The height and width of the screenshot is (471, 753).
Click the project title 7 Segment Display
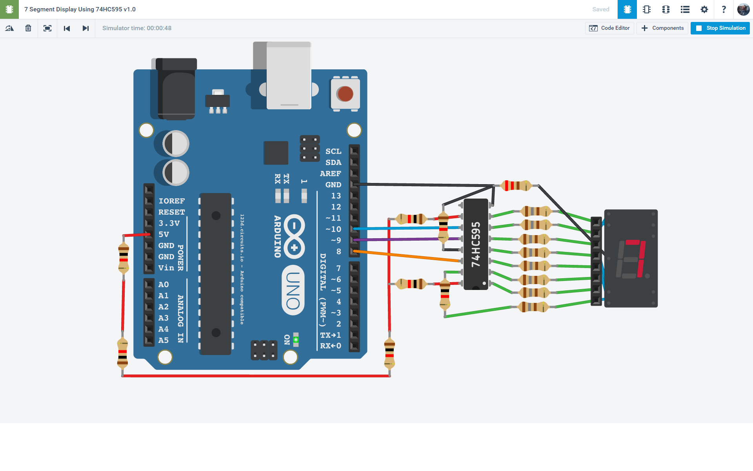(x=80, y=9)
